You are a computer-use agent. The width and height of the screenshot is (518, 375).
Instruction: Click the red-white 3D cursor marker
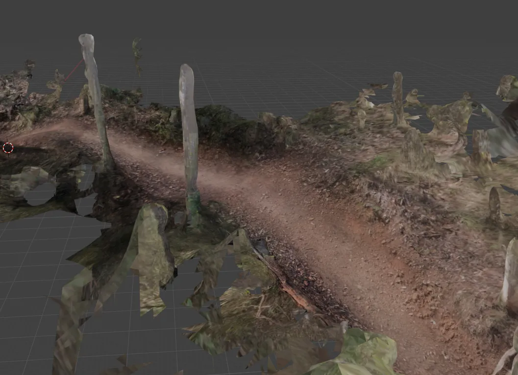point(8,148)
